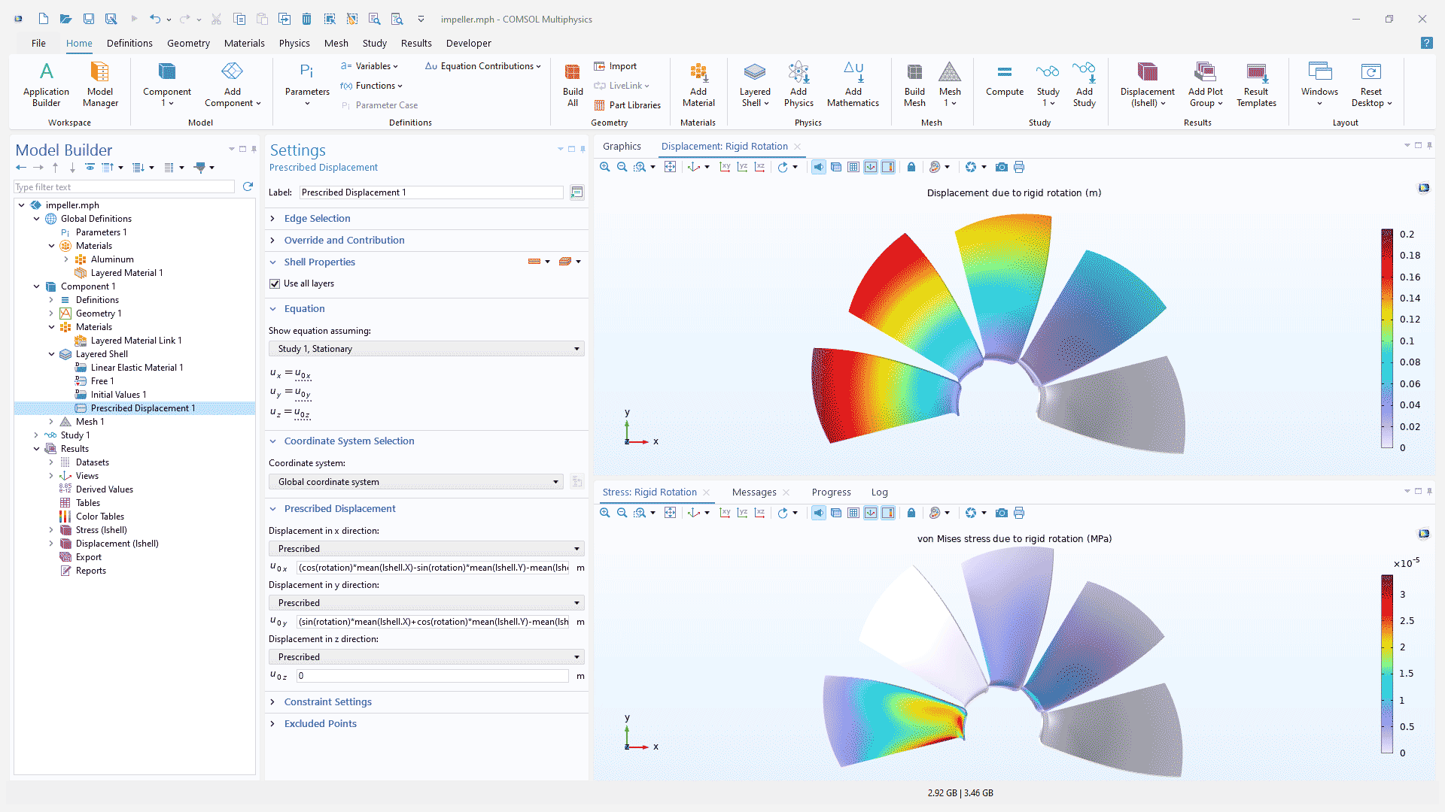Screen dimensions: 1445x812
Task: Open Study 1, Stationary equation dropdown
Action: (x=426, y=349)
